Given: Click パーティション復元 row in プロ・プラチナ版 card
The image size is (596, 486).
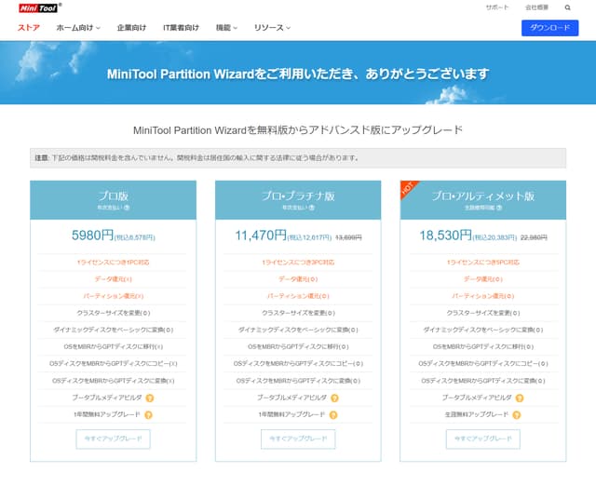Looking at the screenshot, I should (x=298, y=296).
